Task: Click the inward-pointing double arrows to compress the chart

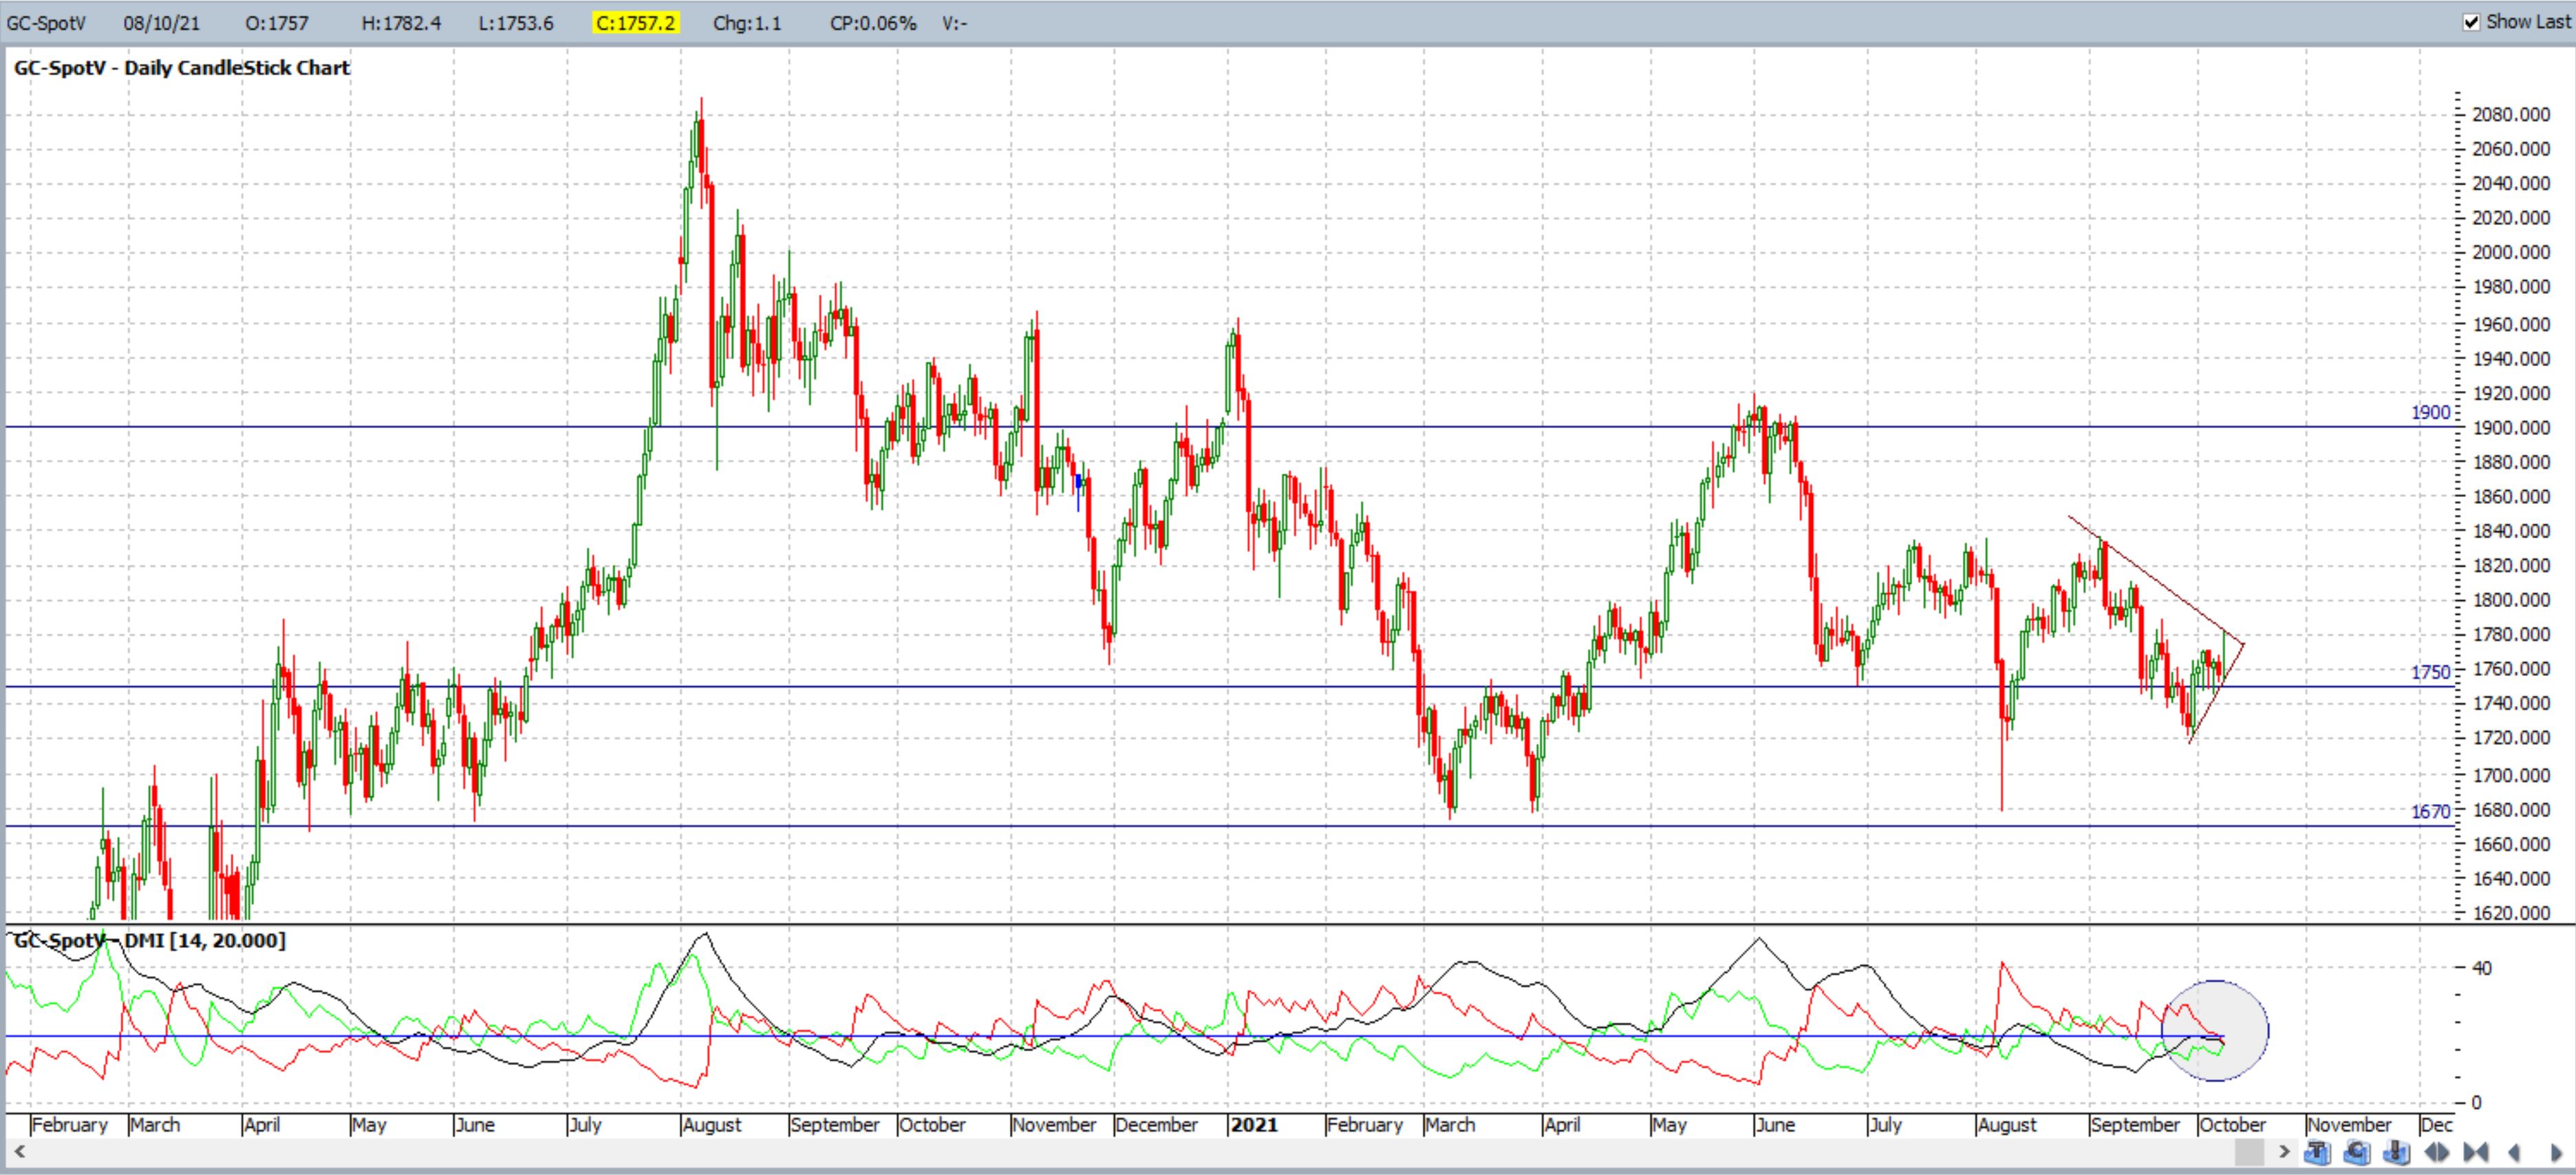Action: [x=2476, y=1152]
